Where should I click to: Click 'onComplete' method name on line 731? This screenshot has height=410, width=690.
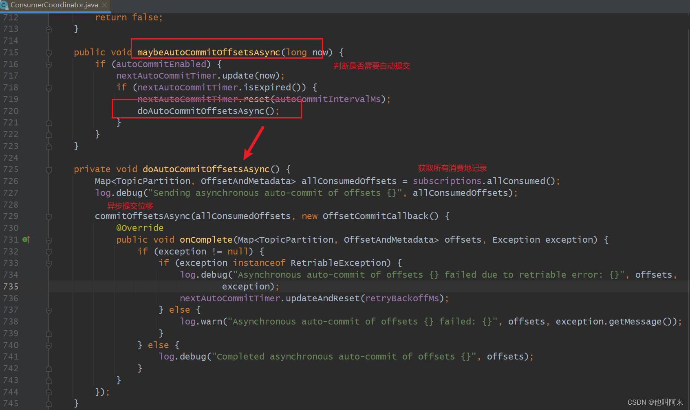pyautogui.click(x=206, y=240)
